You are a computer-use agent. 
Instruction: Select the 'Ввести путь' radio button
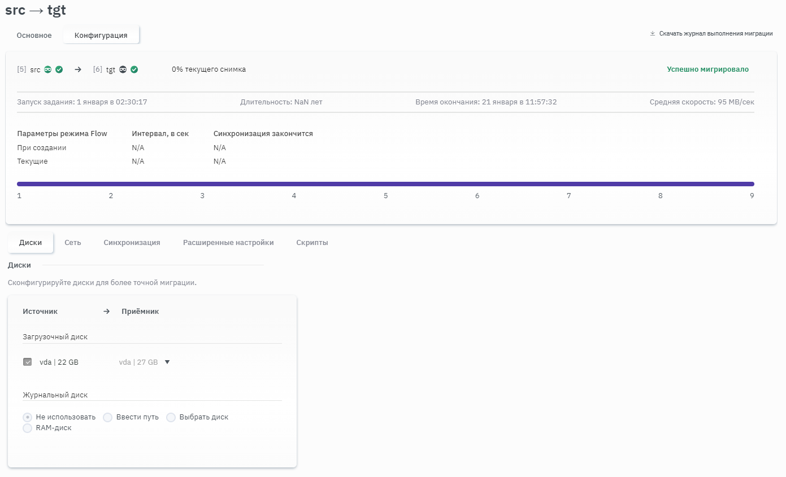[108, 417]
